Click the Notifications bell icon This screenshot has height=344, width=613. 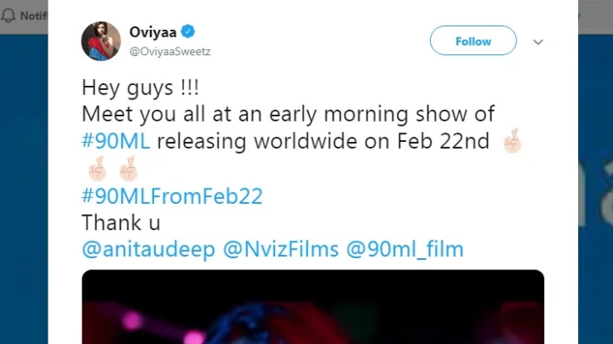pyautogui.click(x=9, y=15)
